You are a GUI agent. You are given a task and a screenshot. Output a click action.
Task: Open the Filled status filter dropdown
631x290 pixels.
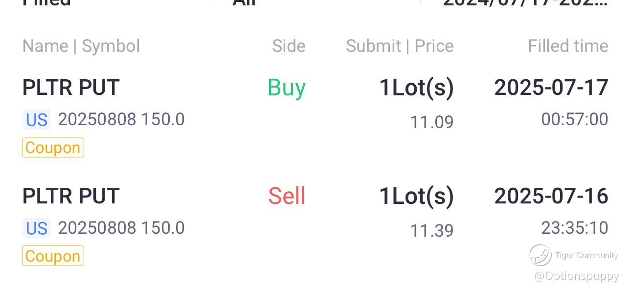point(47,2)
